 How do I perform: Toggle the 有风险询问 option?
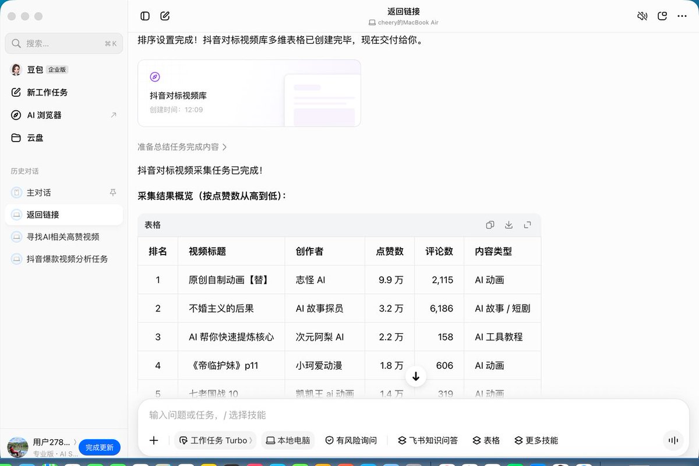tap(351, 440)
